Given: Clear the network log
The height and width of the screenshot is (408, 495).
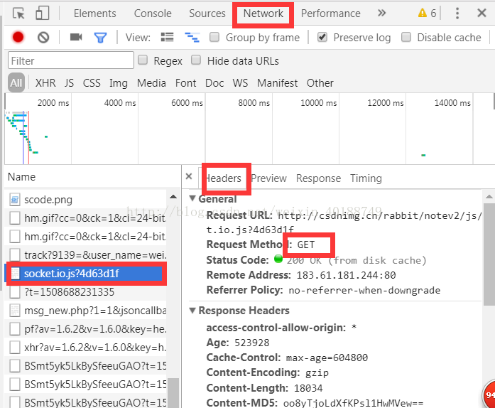Looking at the screenshot, I should [x=43, y=37].
